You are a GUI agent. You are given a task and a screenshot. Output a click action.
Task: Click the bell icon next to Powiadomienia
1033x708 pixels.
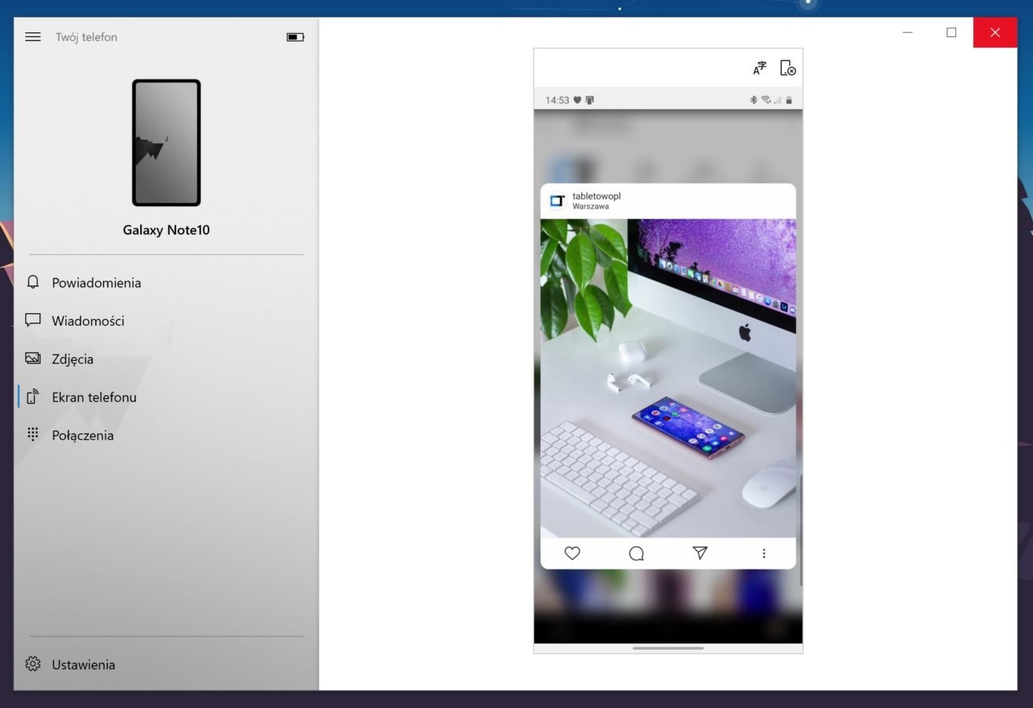point(32,282)
